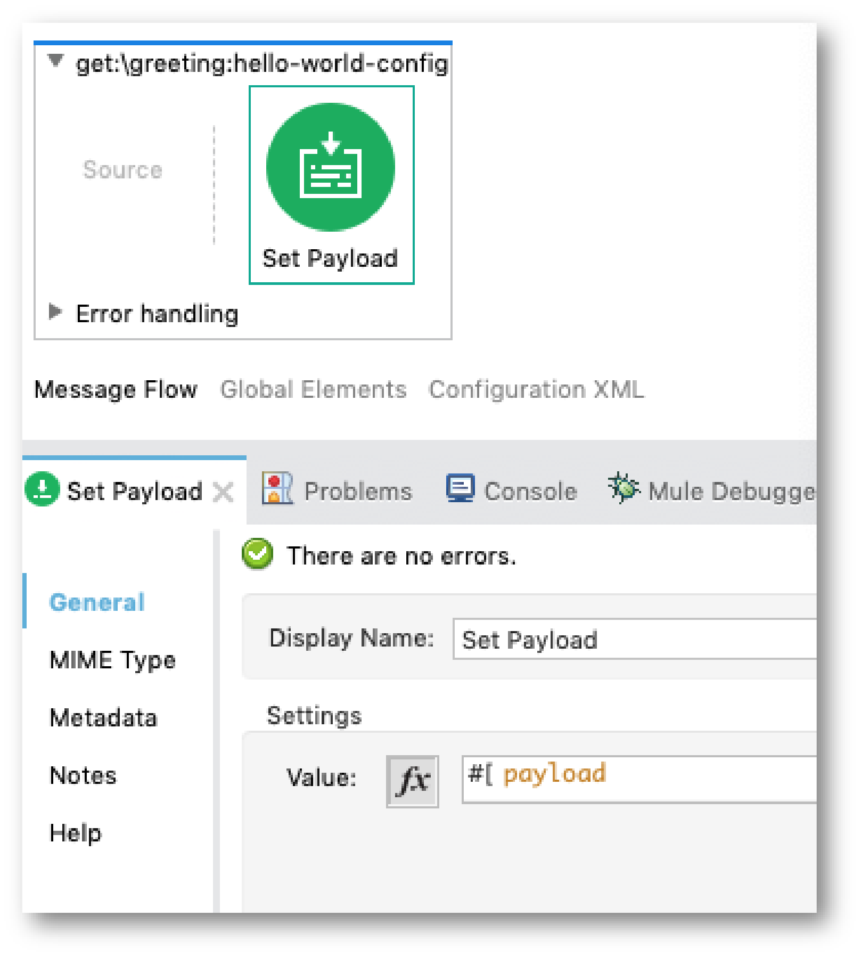Screen dimensions: 861x957
Task: Open the Notes section
Action: [x=83, y=775]
